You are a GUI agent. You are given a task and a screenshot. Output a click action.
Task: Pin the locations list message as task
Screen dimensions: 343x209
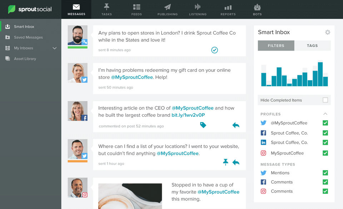click(x=225, y=162)
